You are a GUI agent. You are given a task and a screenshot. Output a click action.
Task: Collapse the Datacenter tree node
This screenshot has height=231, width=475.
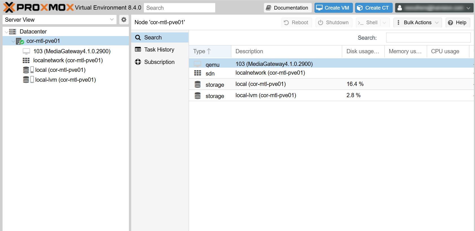6,32
